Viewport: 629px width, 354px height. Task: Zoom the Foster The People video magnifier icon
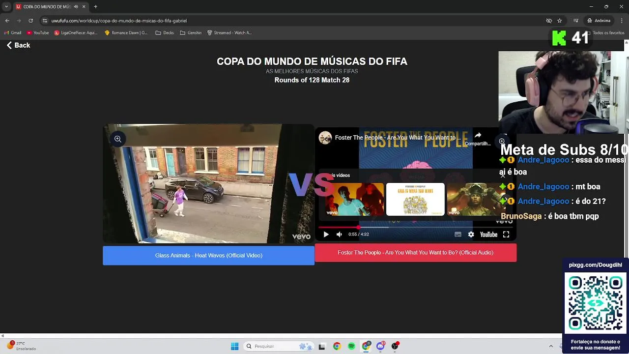coord(502,141)
